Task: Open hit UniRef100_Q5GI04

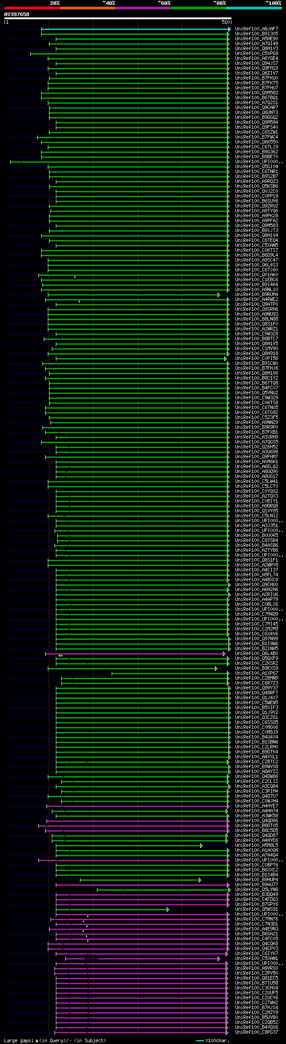Action: 257,167
